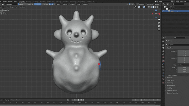Open the Render properties tab
The image size is (189, 106).
(x=163, y=45)
